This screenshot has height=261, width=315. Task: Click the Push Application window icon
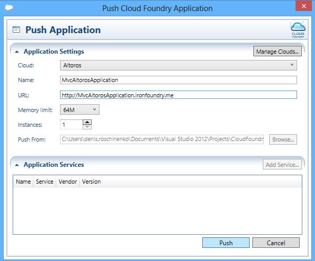point(16,29)
